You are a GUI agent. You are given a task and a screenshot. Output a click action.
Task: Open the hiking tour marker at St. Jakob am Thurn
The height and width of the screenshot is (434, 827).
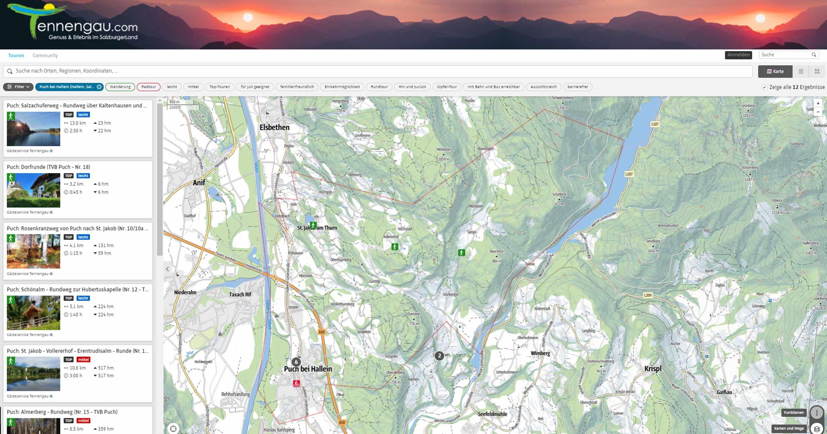pos(313,225)
